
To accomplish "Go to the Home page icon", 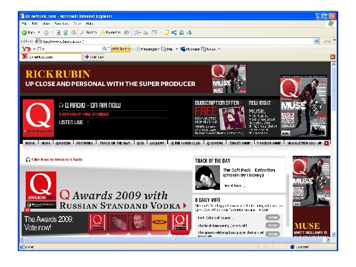I will pos(74,33).
